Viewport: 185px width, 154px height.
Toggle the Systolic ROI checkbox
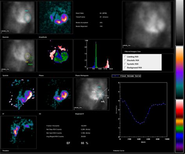125,64
